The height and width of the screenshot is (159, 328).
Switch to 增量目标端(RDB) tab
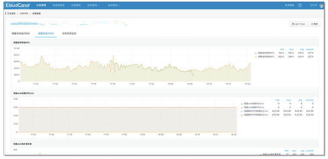pos(21,33)
